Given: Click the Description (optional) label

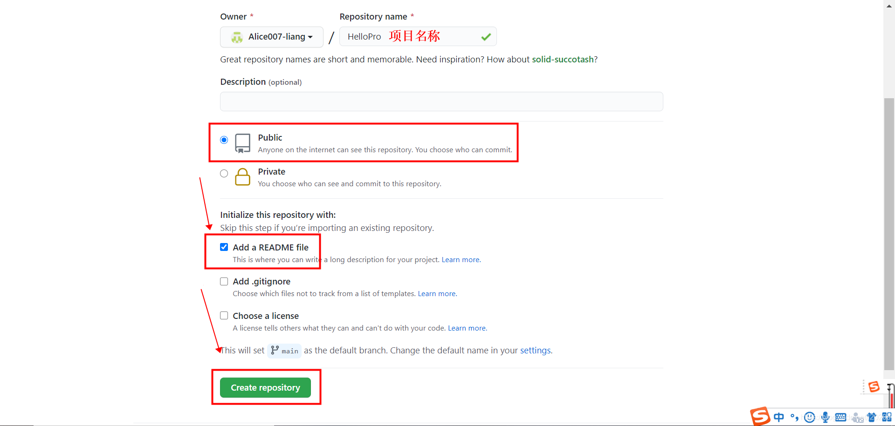Looking at the screenshot, I should point(261,82).
